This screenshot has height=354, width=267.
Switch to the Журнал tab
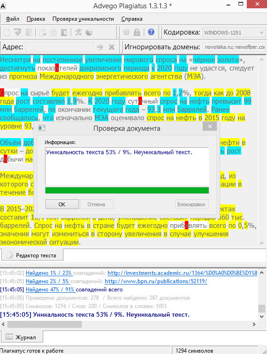point(22,337)
